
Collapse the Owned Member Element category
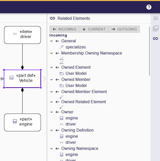tap(51, 92)
